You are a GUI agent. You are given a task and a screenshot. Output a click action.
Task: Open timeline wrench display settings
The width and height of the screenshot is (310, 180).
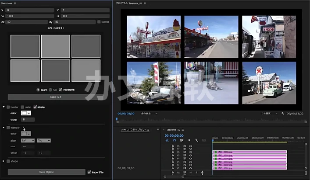[x=196, y=140]
